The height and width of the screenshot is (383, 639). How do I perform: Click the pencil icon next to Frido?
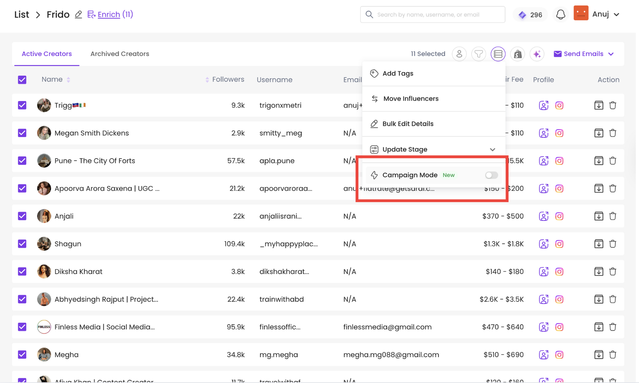coord(78,15)
